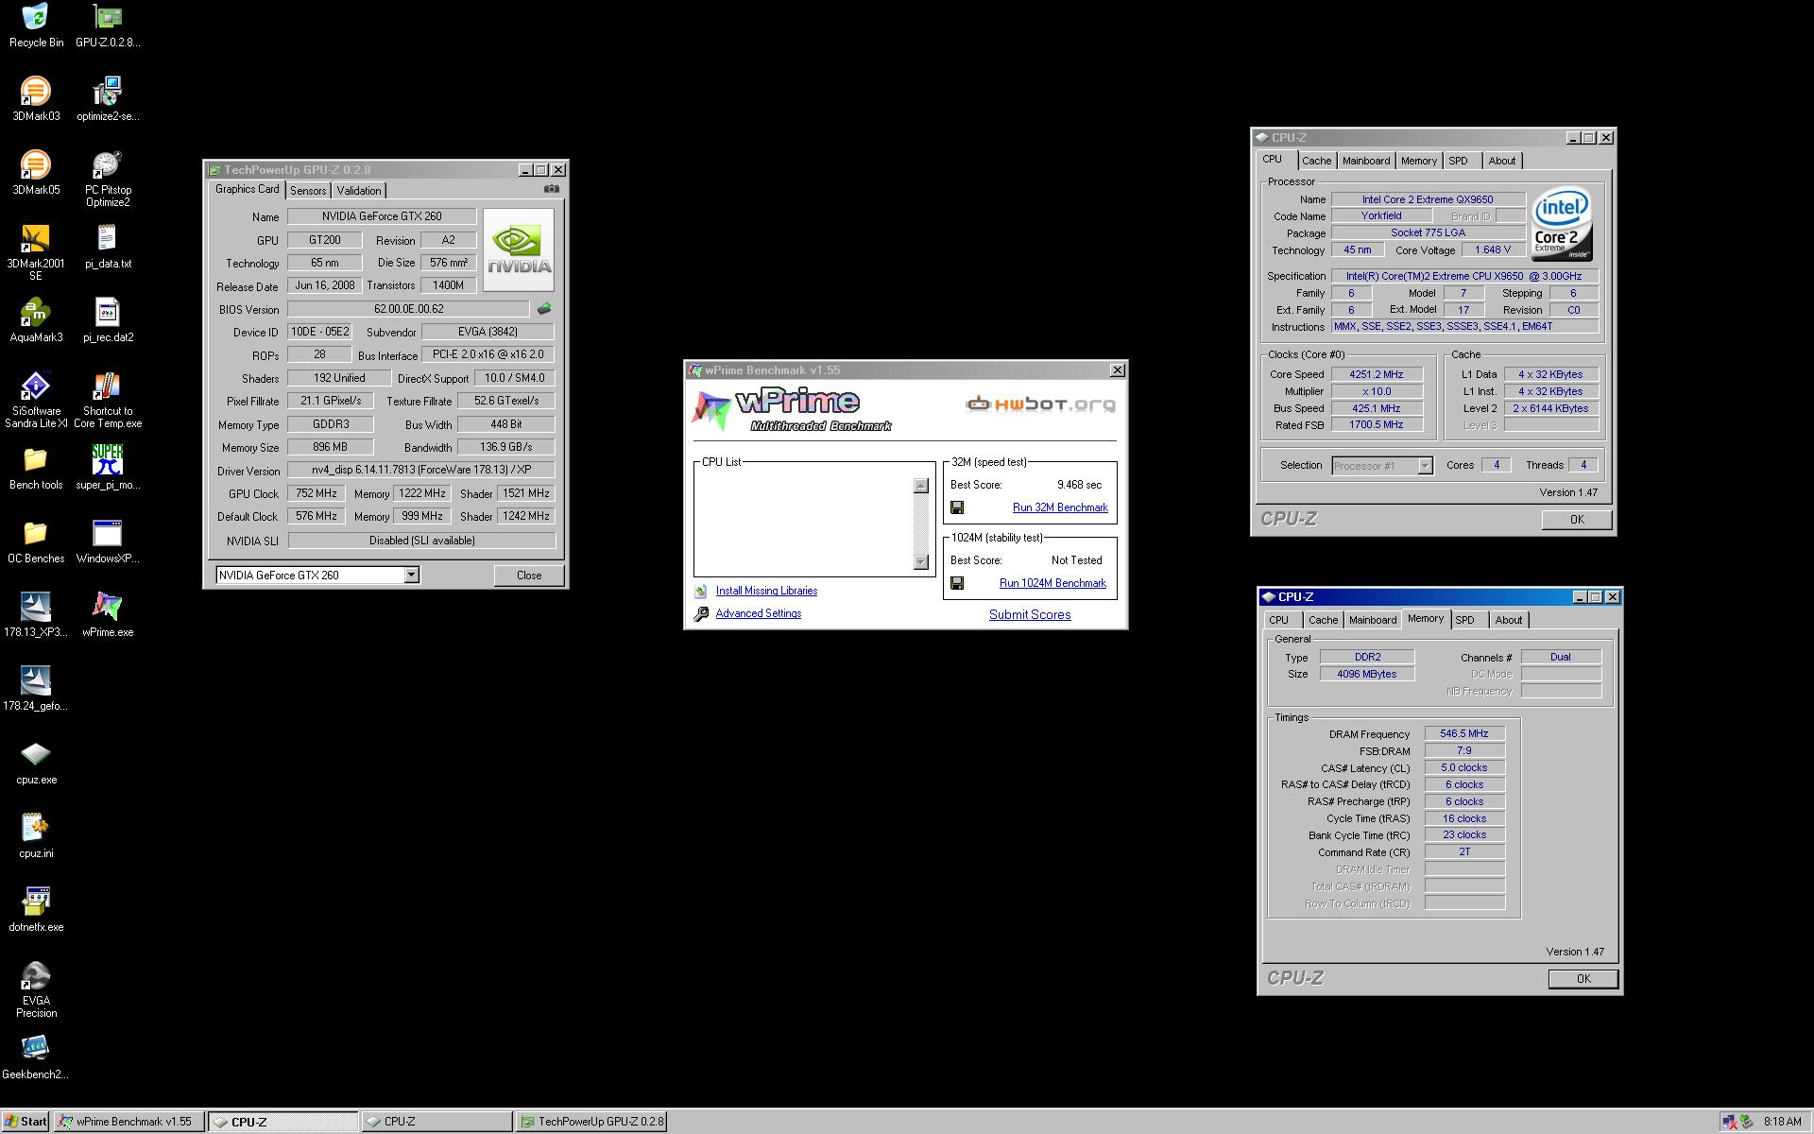Open the Bench tools folder
1814x1134 pixels.
point(36,468)
